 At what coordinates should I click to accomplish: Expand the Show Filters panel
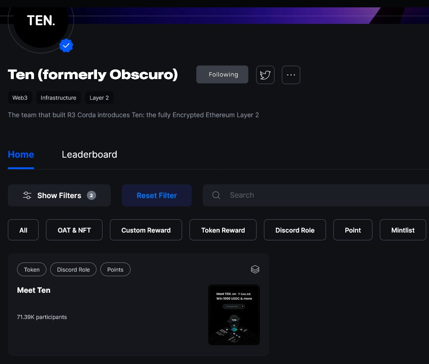[x=59, y=195]
